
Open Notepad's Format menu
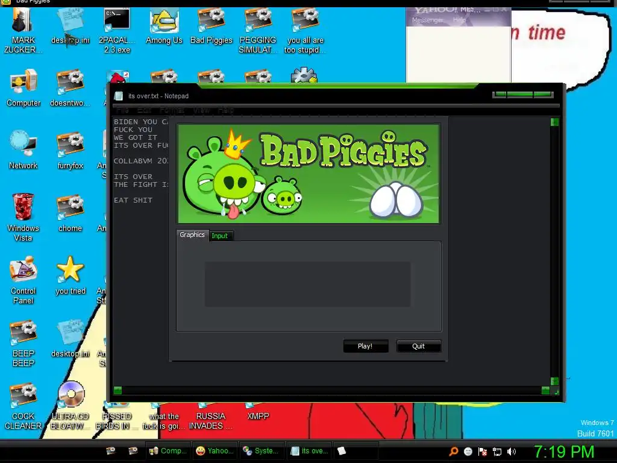click(x=172, y=110)
